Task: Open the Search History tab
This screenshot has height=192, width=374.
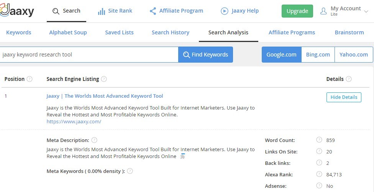Action: click(171, 32)
